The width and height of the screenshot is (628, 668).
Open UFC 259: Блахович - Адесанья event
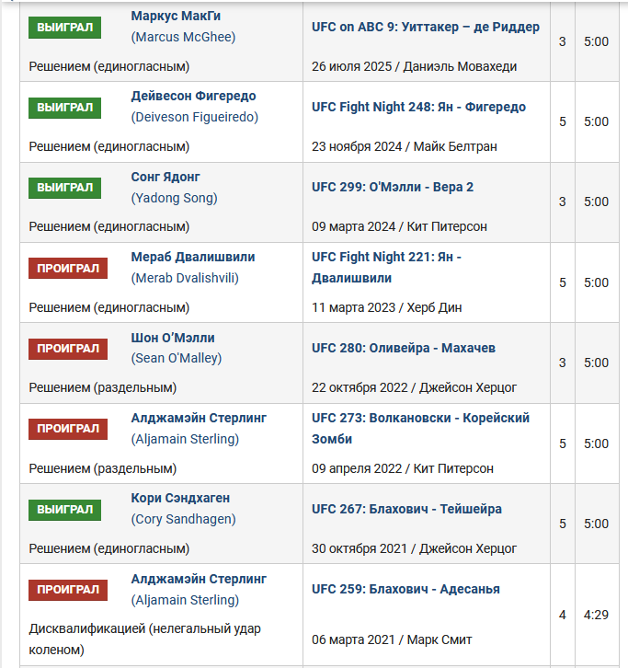point(405,589)
